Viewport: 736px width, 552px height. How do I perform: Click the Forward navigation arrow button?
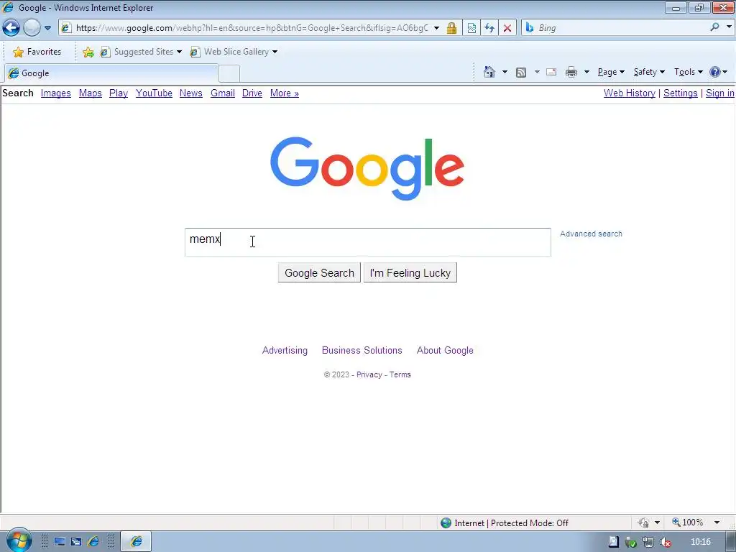point(32,28)
